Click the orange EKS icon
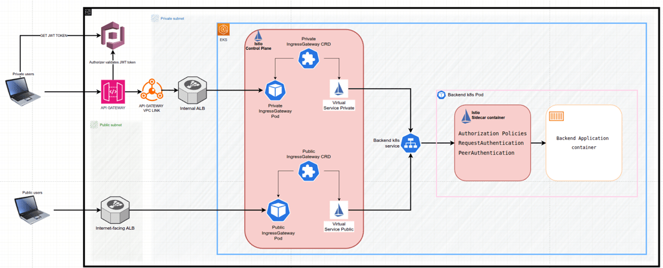The width and height of the screenshot is (663, 268). pos(223,30)
